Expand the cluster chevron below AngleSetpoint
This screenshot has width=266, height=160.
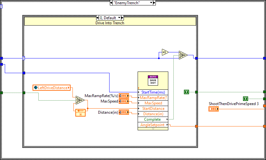[x=153, y=128]
